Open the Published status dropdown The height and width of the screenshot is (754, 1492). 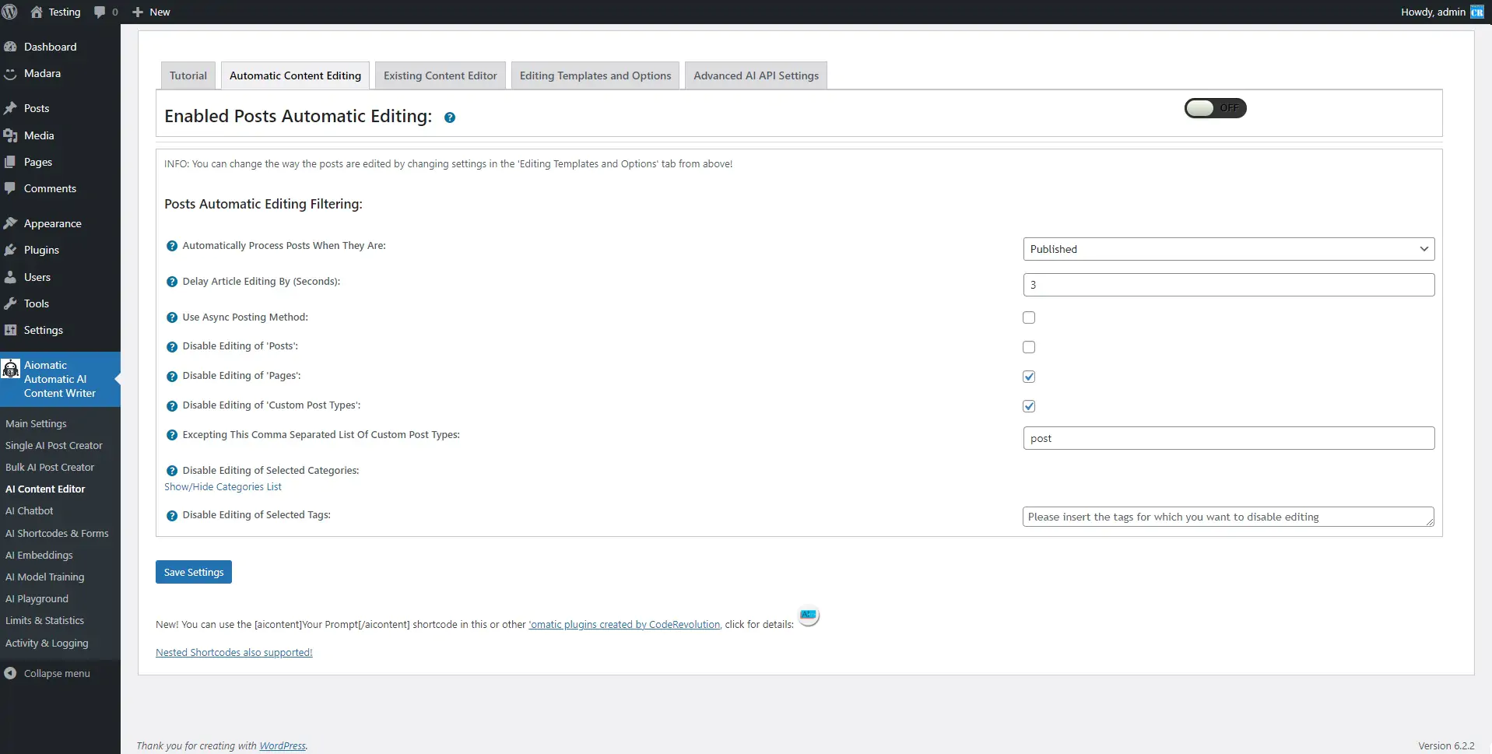(1228, 249)
